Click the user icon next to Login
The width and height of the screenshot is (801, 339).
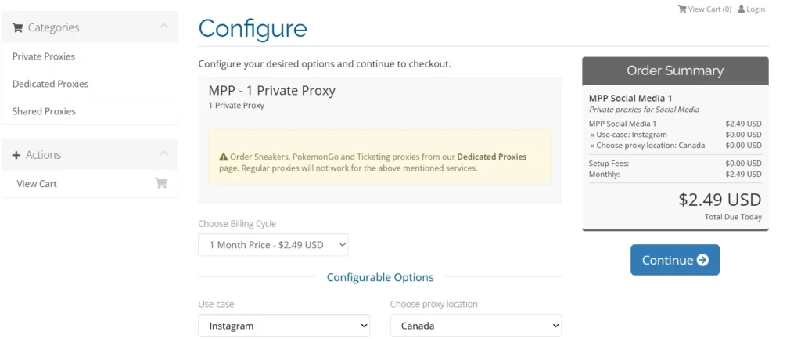(x=741, y=9)
